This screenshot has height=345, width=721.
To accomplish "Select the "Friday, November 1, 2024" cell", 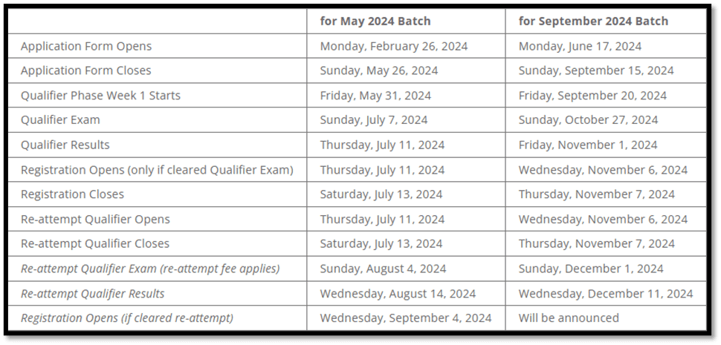I will (x=588, y=145).
